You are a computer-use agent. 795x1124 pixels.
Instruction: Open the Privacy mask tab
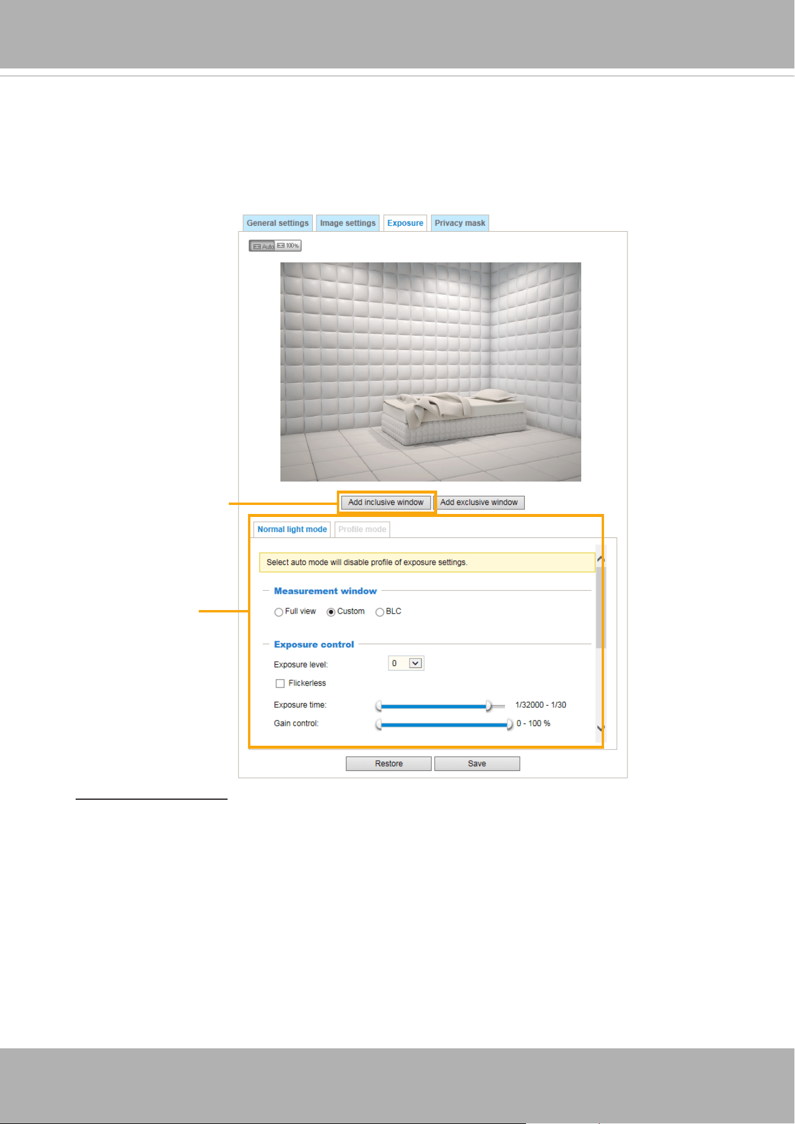click(460, 223)
